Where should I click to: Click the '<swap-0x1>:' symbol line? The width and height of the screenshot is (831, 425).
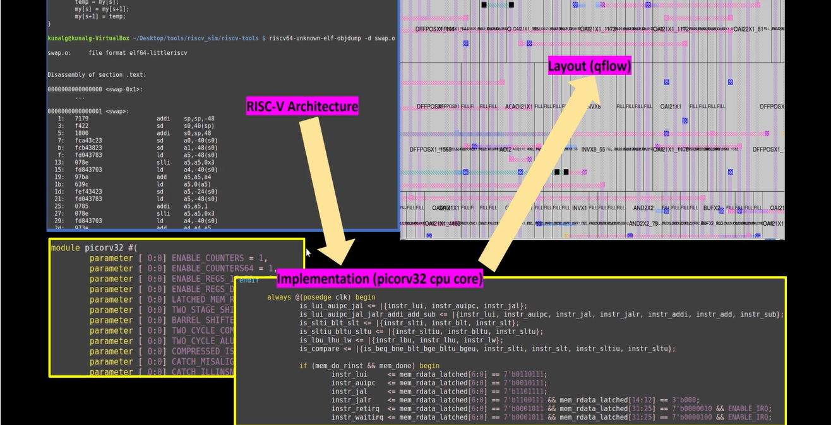click(95, 90)
